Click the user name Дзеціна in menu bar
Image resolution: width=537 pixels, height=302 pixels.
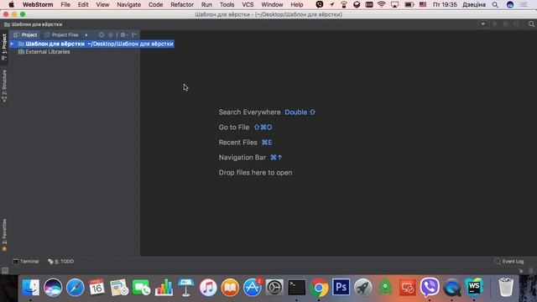(474, 5)
